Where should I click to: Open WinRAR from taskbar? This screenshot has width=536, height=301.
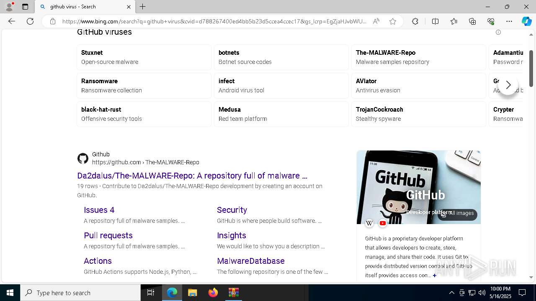(234, 293)
